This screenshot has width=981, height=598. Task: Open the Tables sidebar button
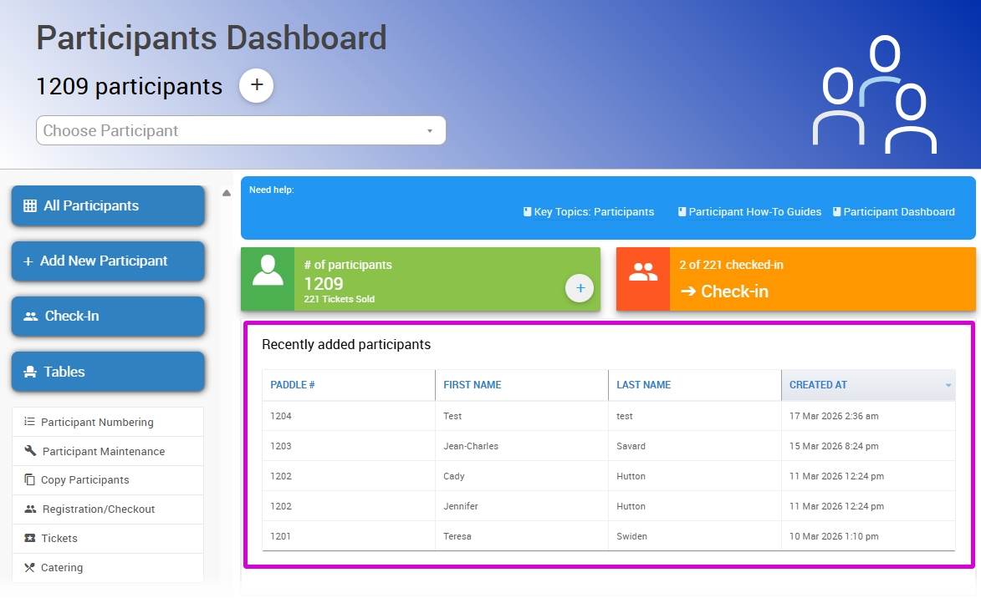(108, 372)
